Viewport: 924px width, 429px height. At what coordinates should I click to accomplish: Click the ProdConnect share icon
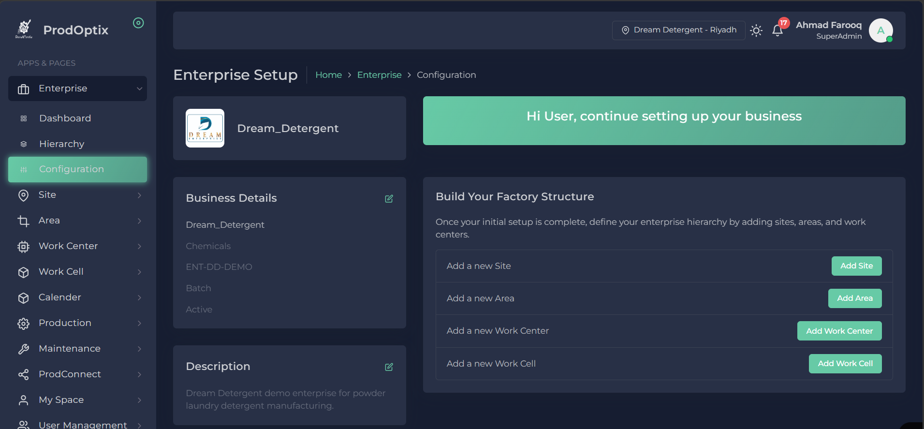coord(23,375)
